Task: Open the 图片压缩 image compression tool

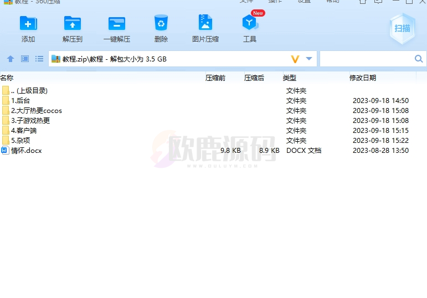Action: coord(205,22)
